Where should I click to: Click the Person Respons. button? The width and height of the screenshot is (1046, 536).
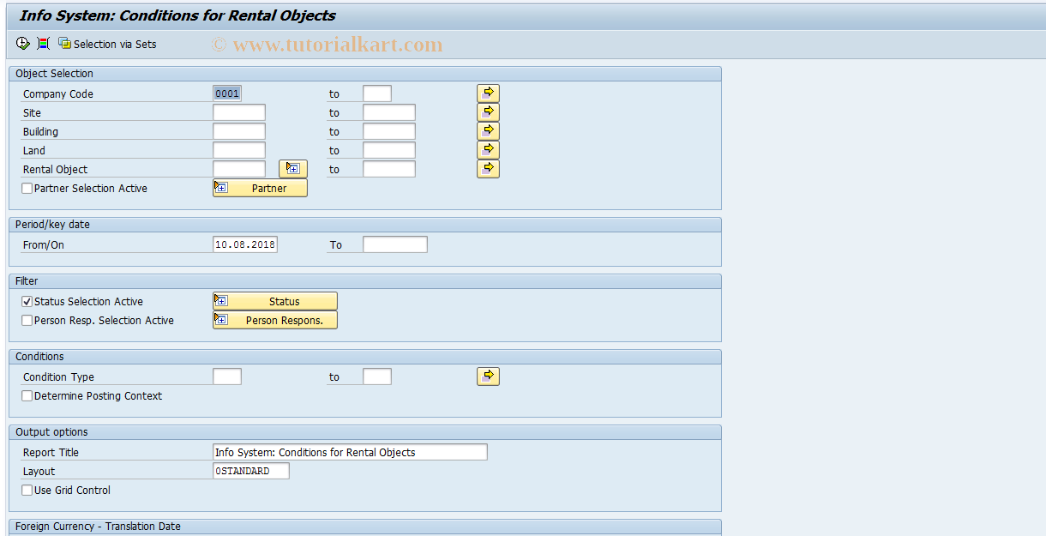[x=275, y=320]
